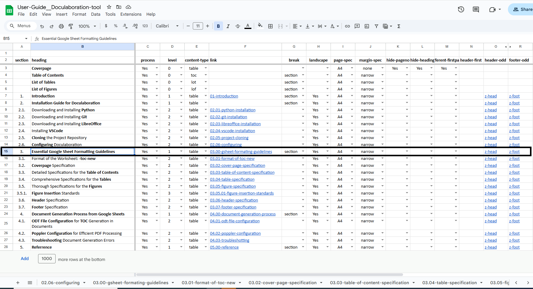Screen dimensions: 533x289
Task: Click the Insert comment icon
Action: [x=357, y=26]
